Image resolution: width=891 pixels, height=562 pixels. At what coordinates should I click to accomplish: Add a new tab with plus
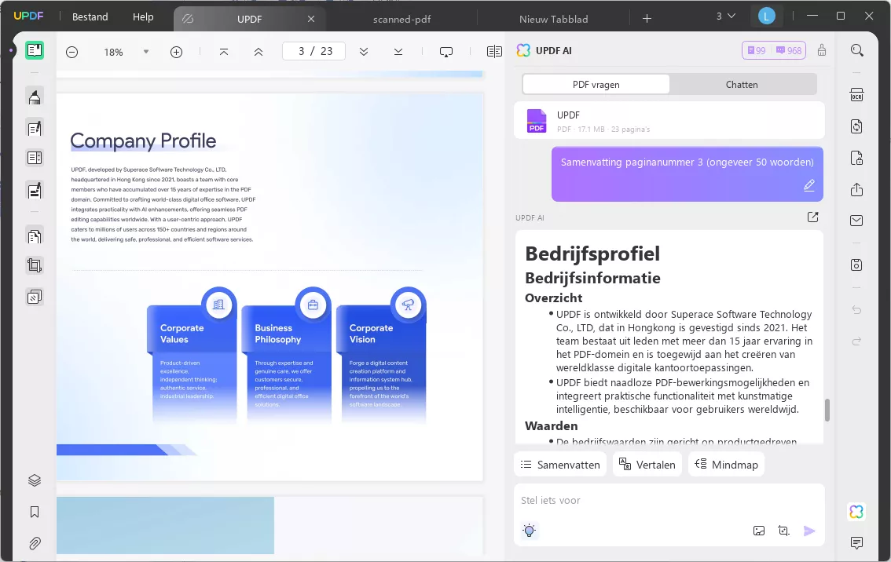tap(647, 19)
